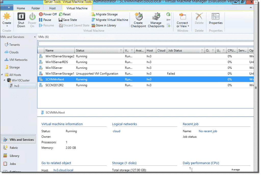Screen dimensions: 261x175
Task: Click Create Checkpoint
Action: tap(138, 20)
